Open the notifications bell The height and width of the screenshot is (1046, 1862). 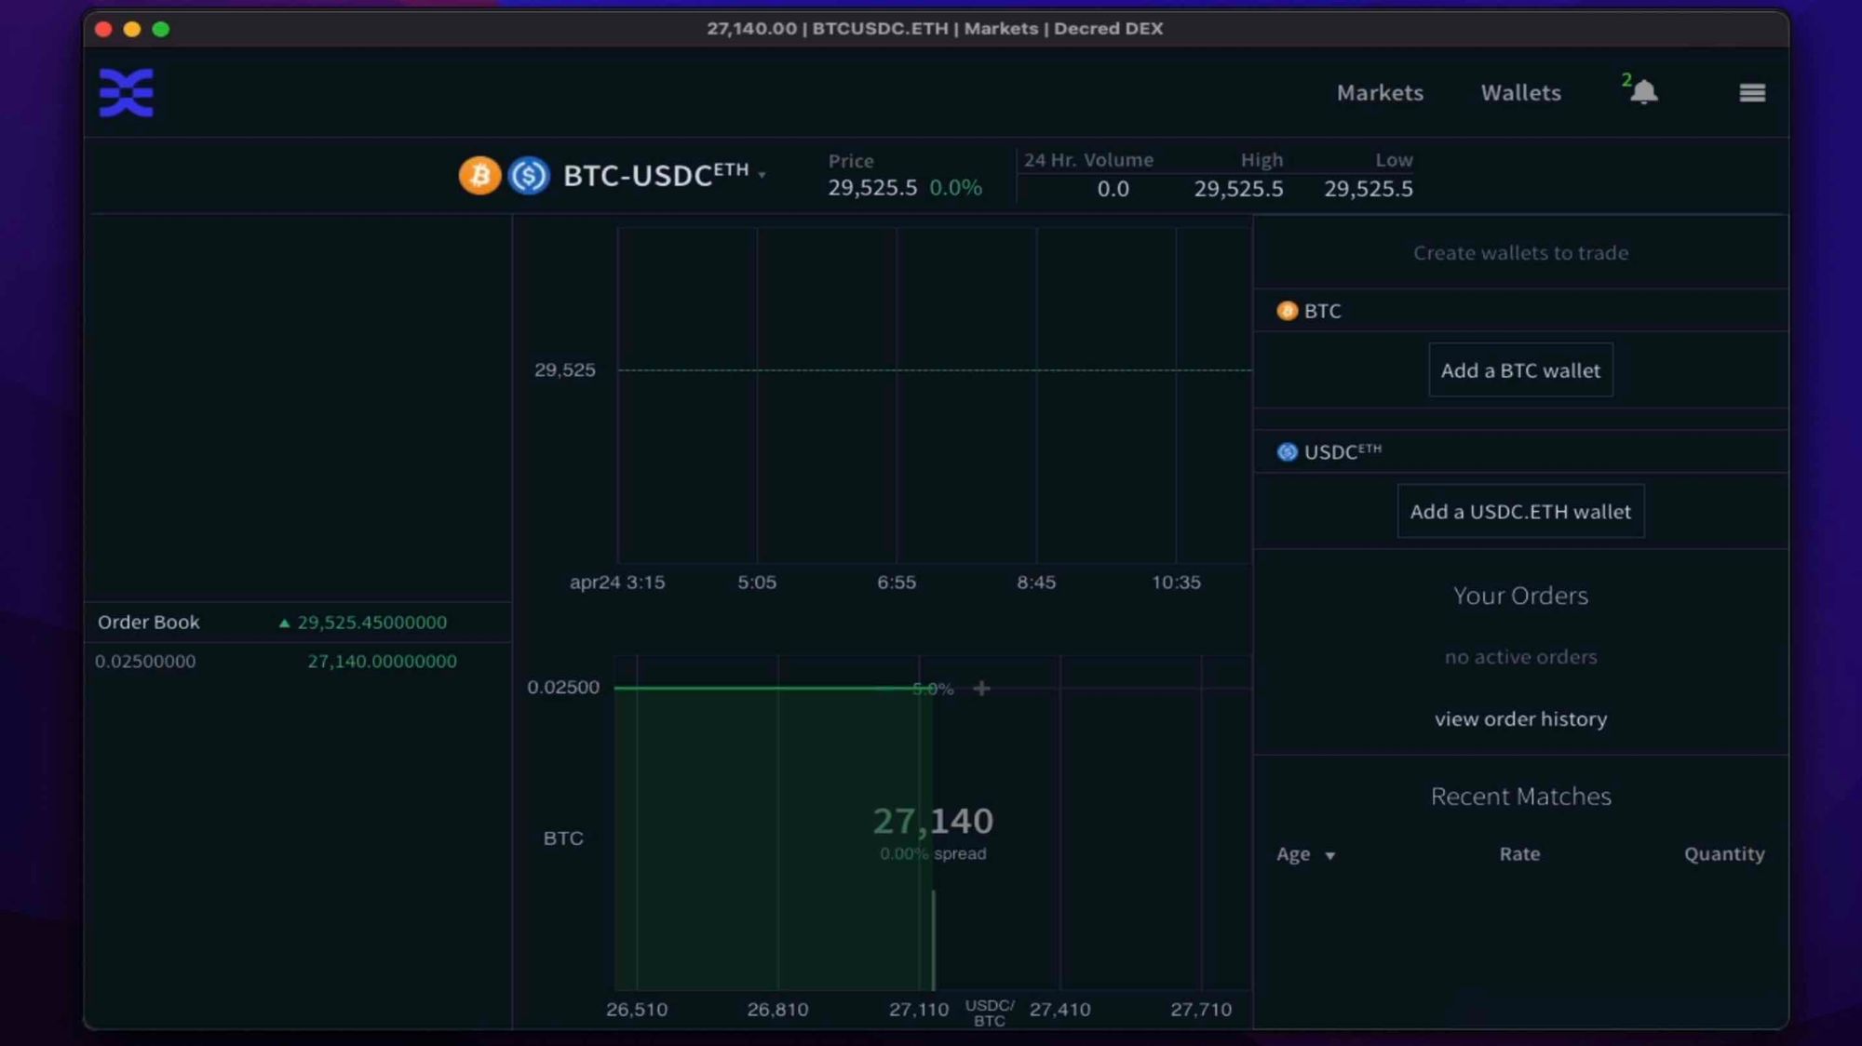tap(1644, 92)
